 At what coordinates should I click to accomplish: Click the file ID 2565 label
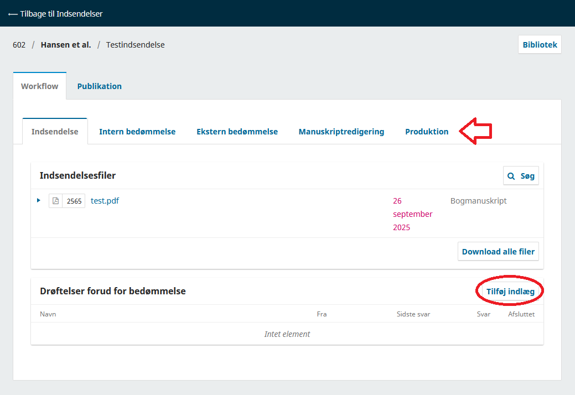[74, 201]
